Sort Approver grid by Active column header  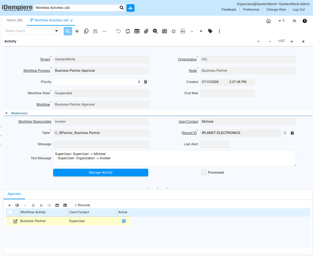click(123, 212)
